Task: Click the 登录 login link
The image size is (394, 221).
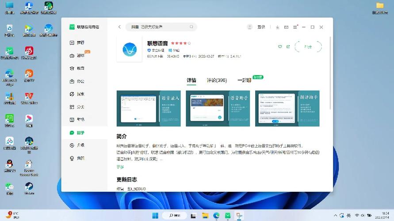Action: [261, 27]
